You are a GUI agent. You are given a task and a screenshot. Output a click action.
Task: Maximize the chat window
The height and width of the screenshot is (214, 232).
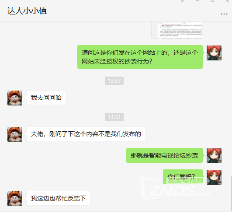coord(212,1)
